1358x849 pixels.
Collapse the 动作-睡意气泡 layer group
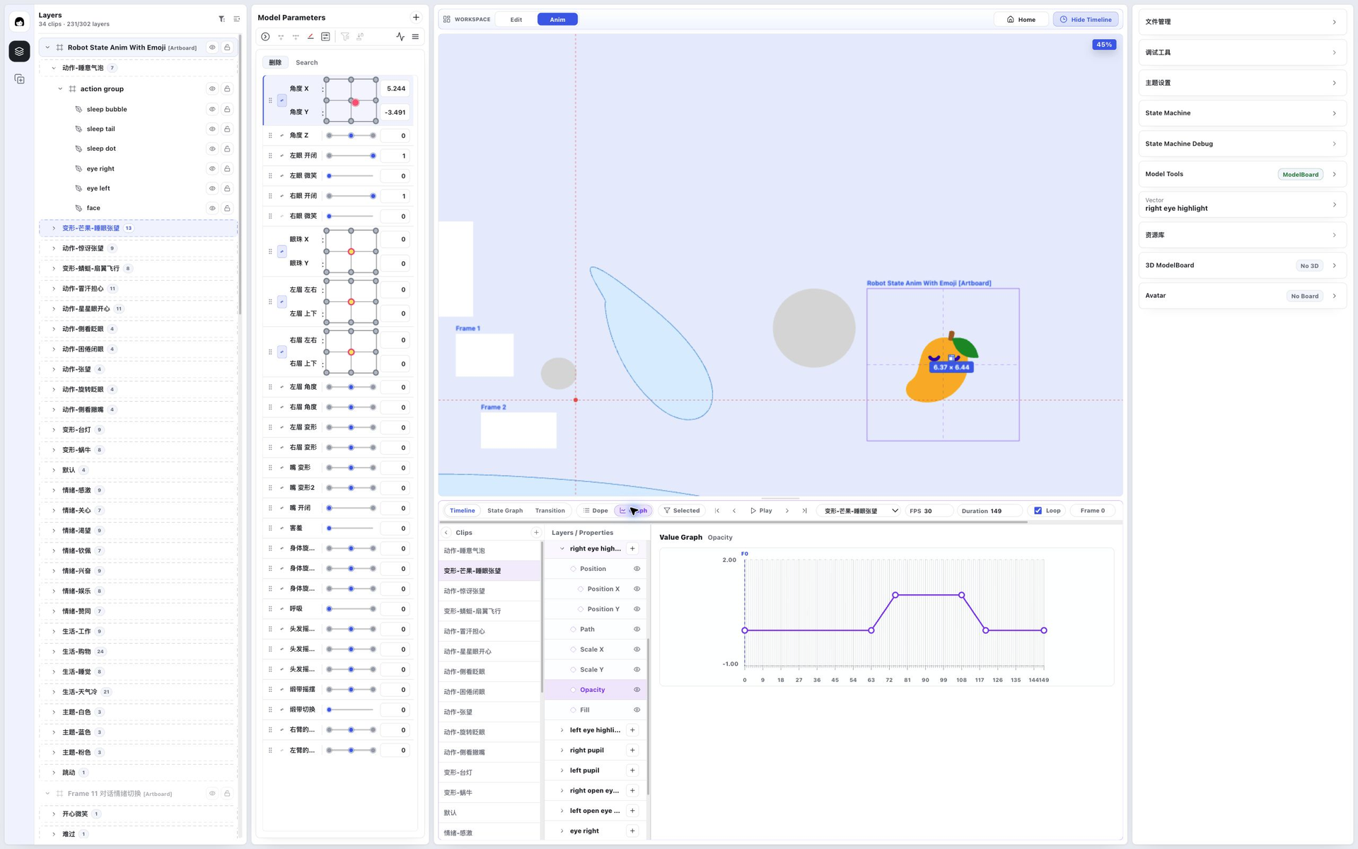point(54,69)
